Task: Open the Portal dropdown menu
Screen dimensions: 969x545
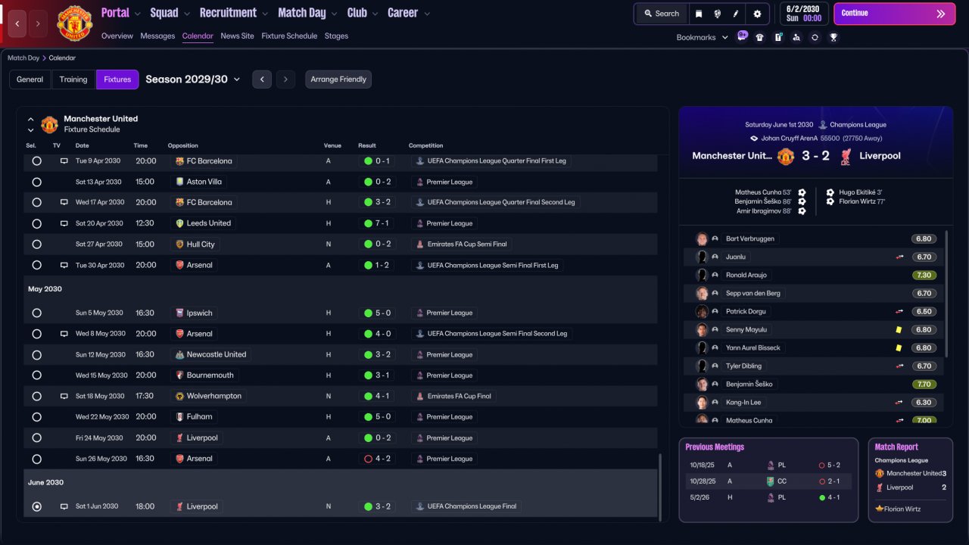Action: click(x=120, y=13)
